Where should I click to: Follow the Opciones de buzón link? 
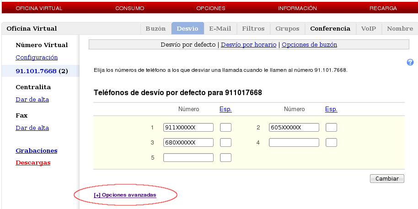tap(309, 45)
